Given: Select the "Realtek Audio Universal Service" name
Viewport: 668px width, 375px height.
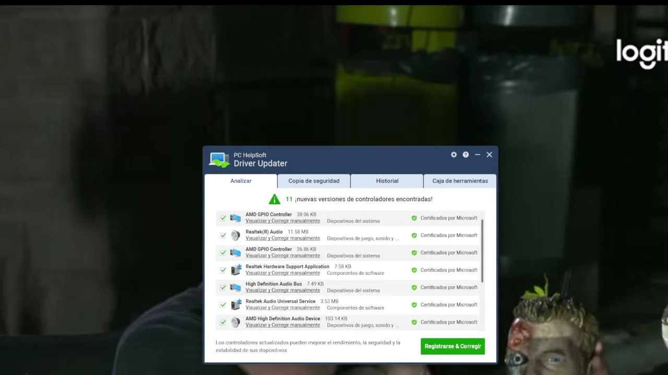Looking at the screenshot, I should coord(281,301).
